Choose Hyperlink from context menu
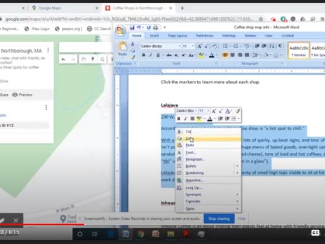 pos(208,181)
